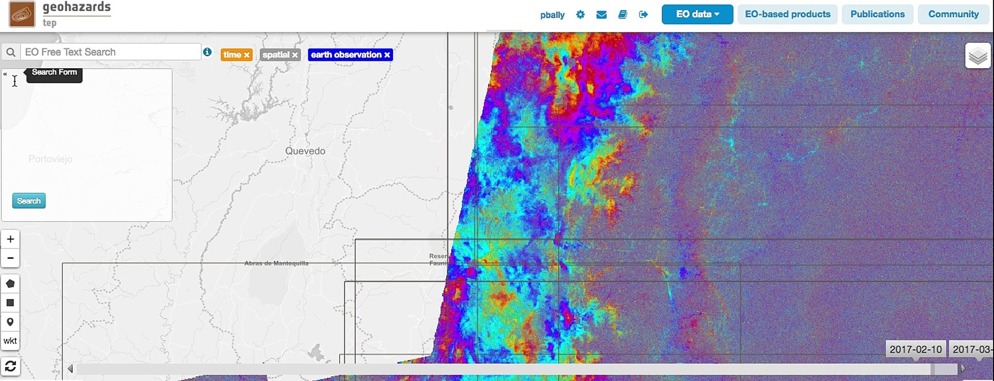Click the search magnifier icon

(11, 52)
